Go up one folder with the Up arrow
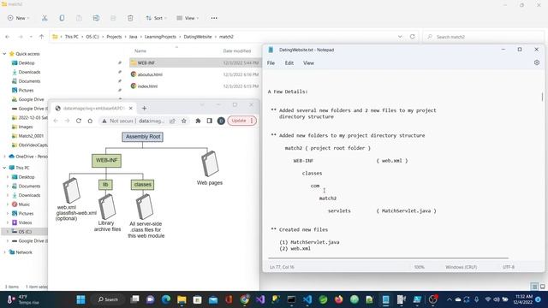Image resolution: width=548 pixels, height=308 pixels. (42, 37)
